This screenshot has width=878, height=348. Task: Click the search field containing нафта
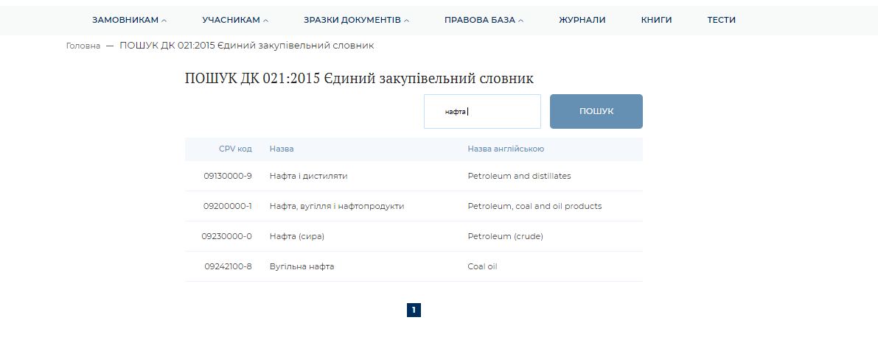tap(482, 111)
